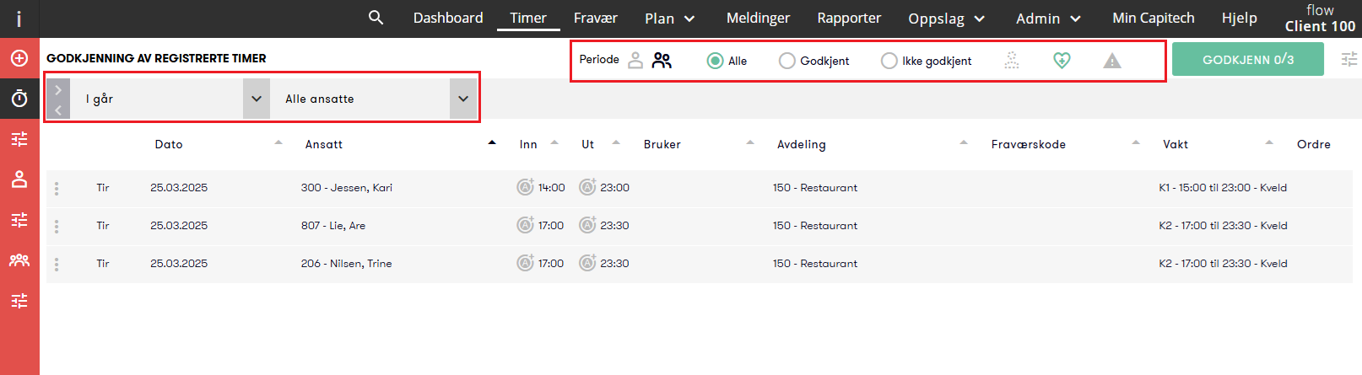Image resolution: width=1362 pixels, height=375 pixels.
Task: Open row options for Jessen, Kari
Action: point(57,188)
